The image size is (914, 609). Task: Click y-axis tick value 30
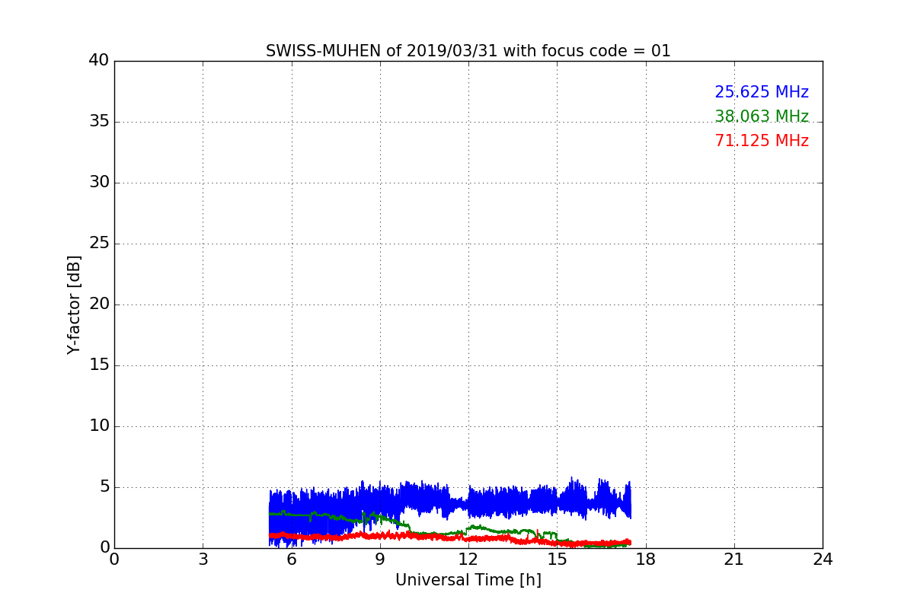(99, 182)
